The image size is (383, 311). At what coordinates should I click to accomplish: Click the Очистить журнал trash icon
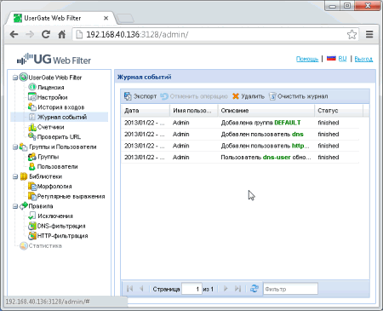272,96
